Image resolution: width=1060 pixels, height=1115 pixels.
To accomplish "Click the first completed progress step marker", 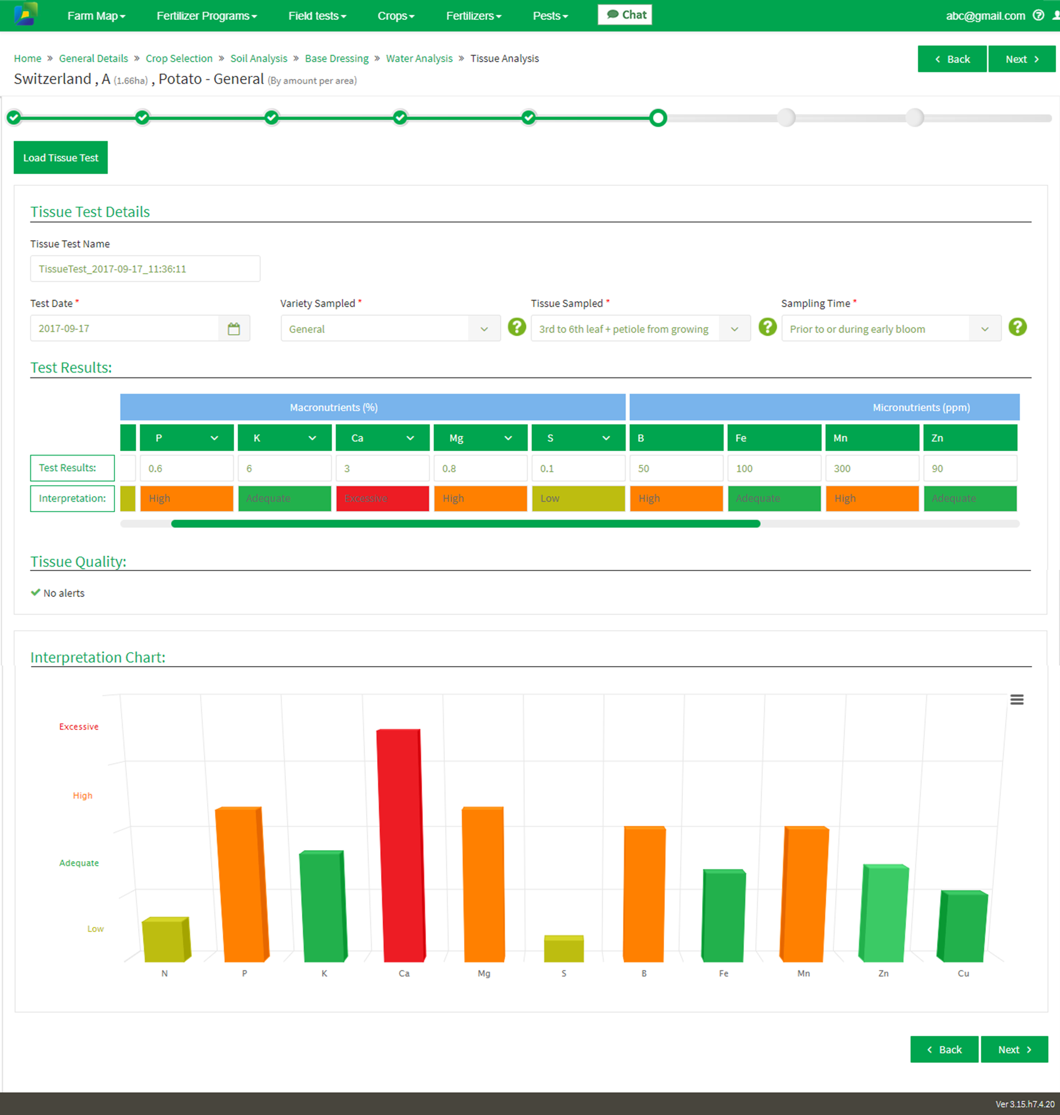I will [x=14, y=118].
